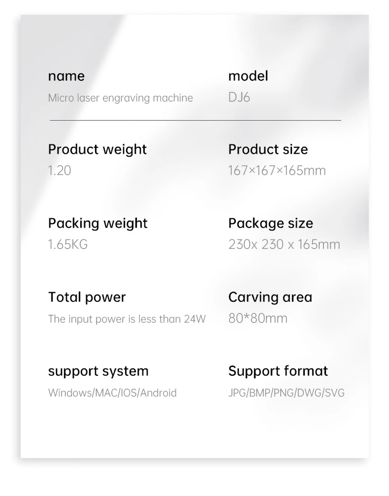Select the 80*80mm carving area value
The image size is (389, 496).
258,318
